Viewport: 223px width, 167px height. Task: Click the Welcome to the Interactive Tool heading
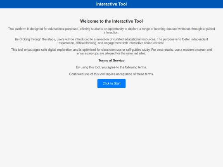tap(111, 21)
